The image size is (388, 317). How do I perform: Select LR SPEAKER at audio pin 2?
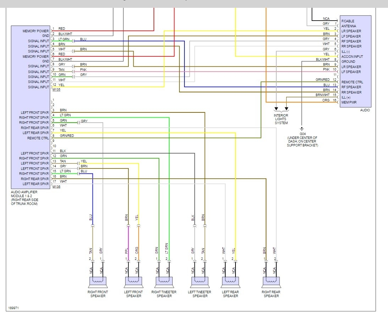[351, 31]
